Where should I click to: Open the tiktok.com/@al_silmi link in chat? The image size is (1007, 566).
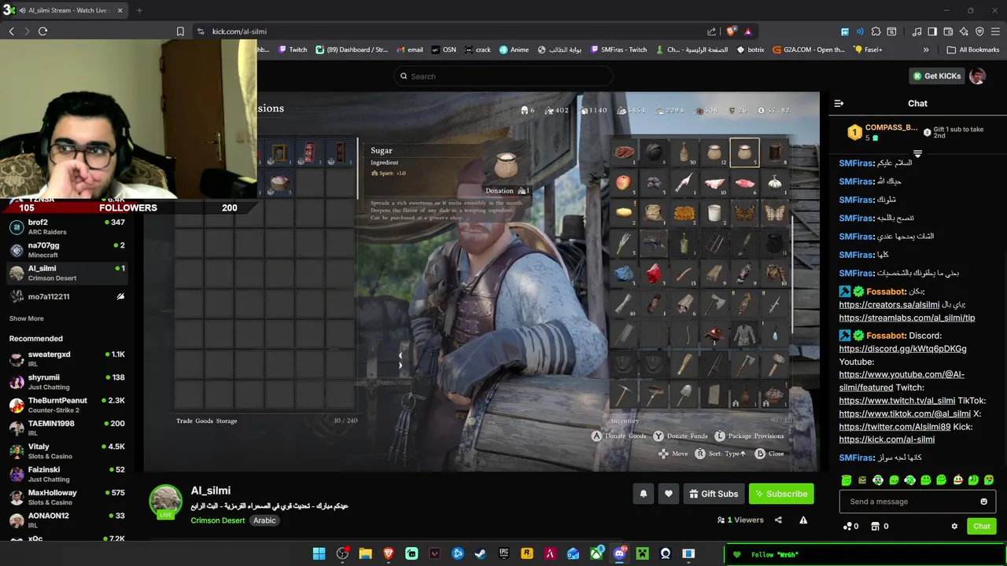pos(904,413)
